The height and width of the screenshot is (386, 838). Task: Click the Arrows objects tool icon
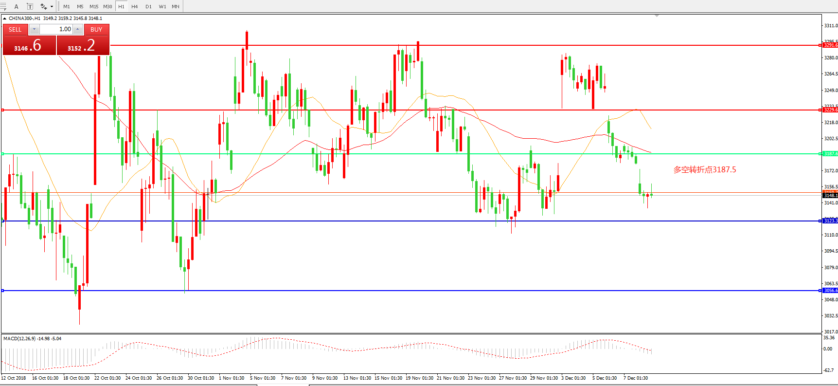click(x=43, y=6)
